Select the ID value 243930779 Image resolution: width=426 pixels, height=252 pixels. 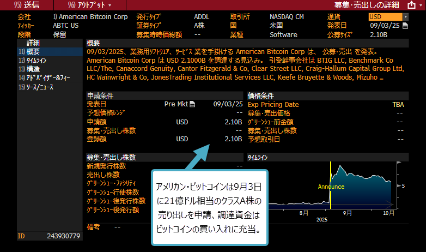point(64,236)
